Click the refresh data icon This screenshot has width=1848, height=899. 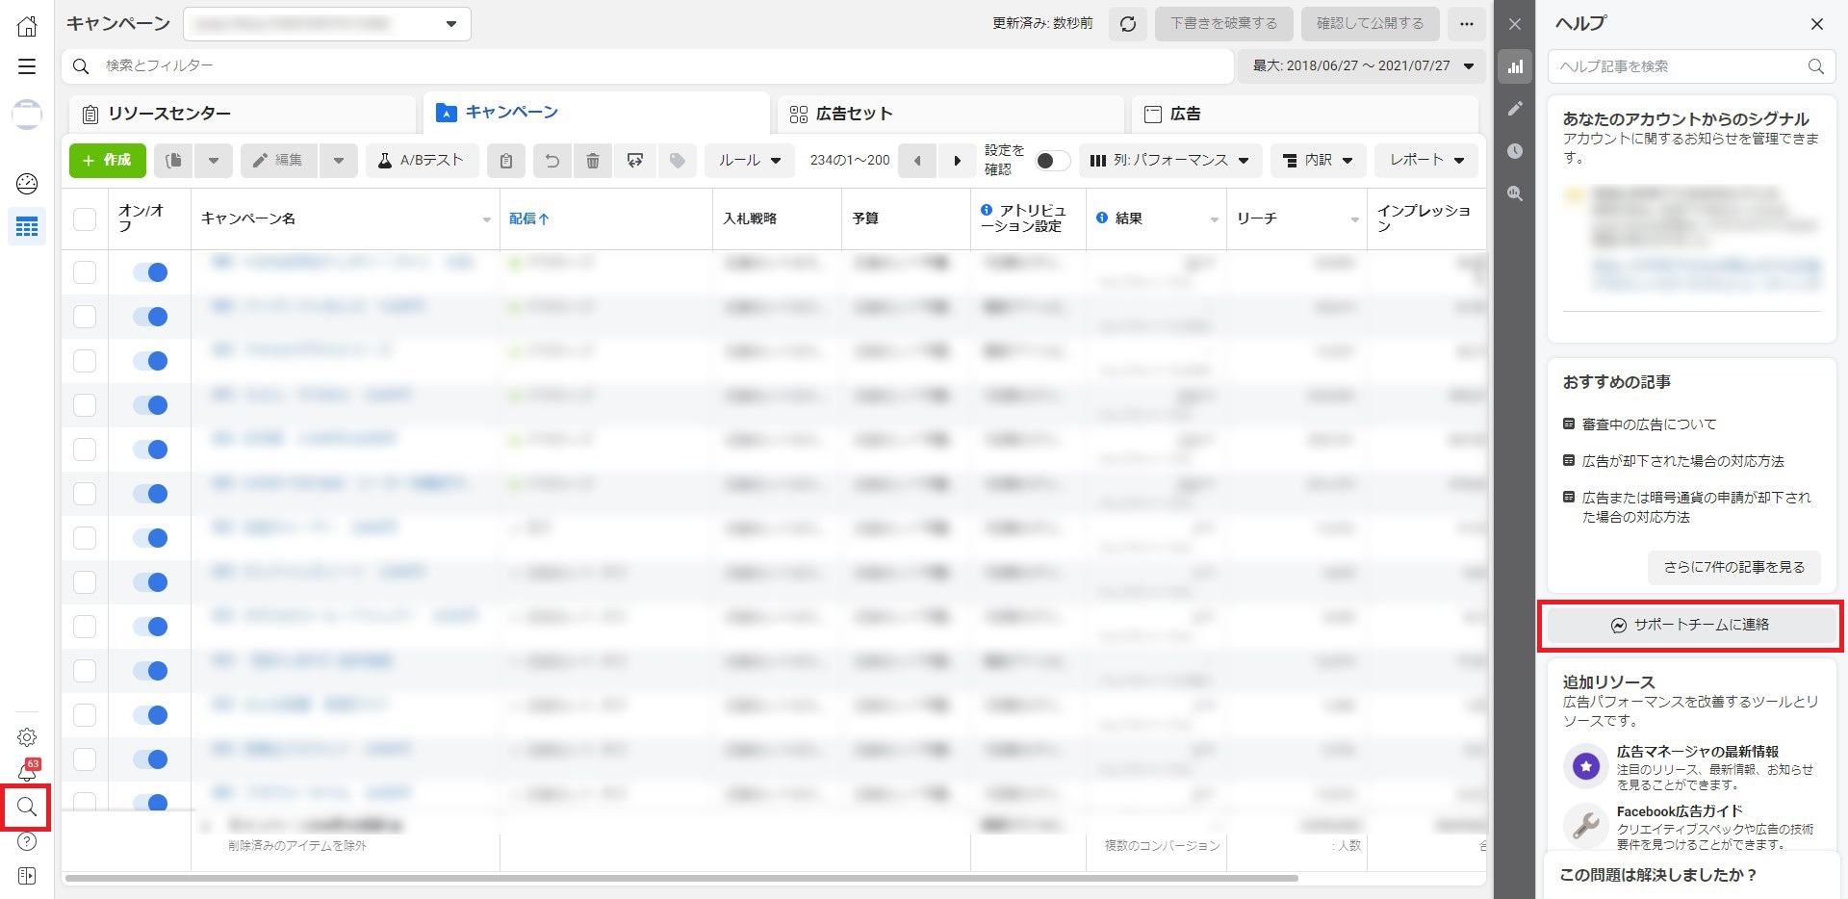tap(1128, 24)
